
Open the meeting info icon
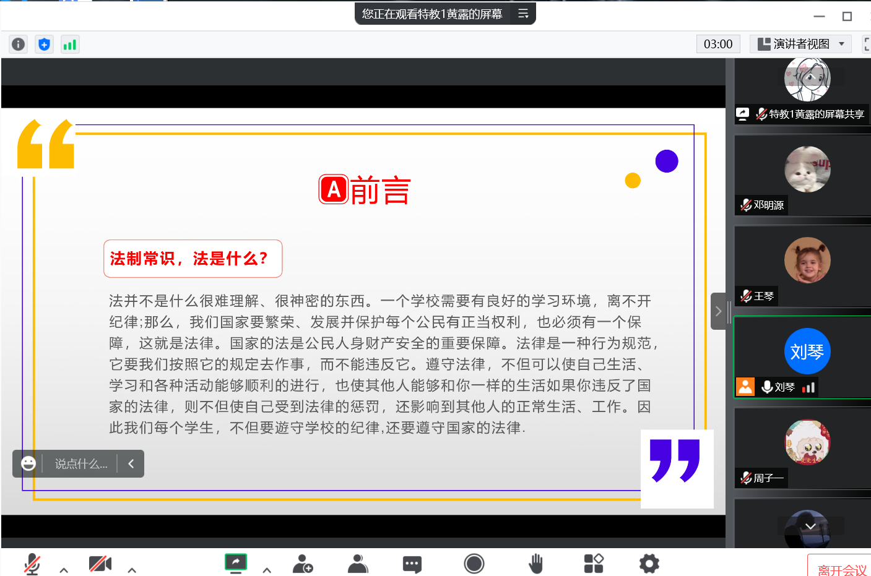[19, 45]
